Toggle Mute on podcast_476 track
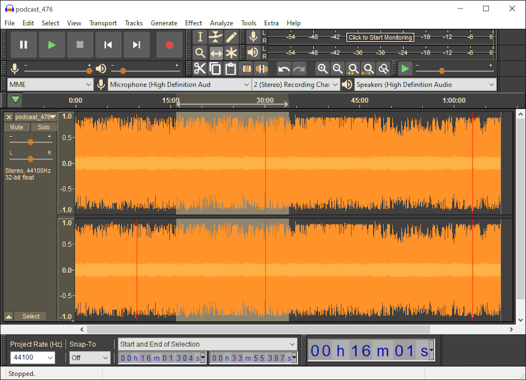The height and width of the screenshot is (380, 526). pos(17,127)
